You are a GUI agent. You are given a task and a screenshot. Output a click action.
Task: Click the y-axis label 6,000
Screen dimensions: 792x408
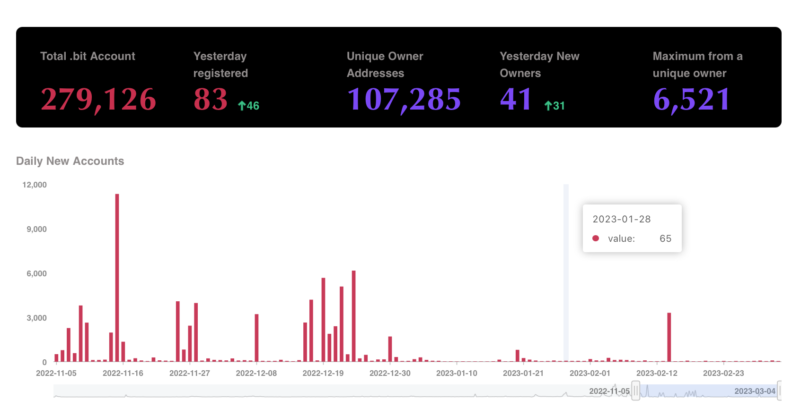pos(36,273)
